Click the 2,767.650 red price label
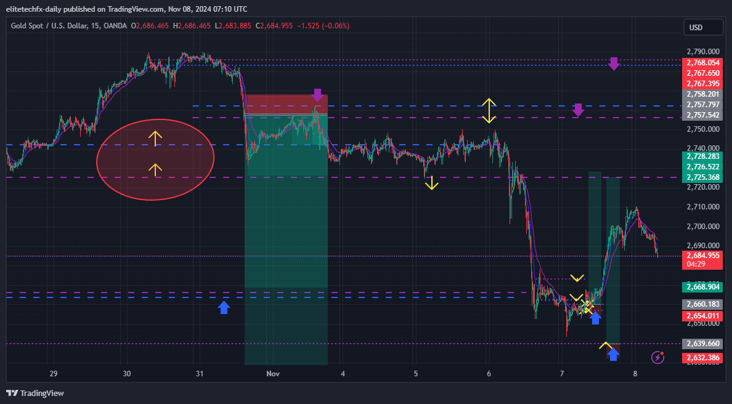Viewport: 732px width, 404px height. click(x=702, y=73)
